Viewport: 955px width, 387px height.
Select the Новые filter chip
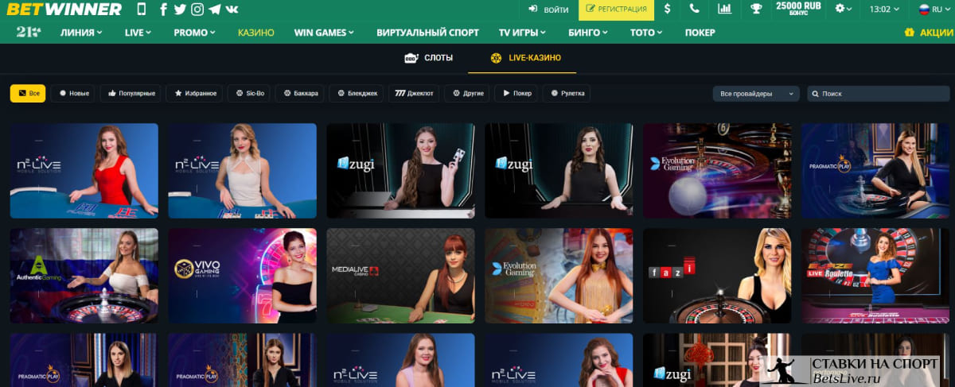(72, 93)
